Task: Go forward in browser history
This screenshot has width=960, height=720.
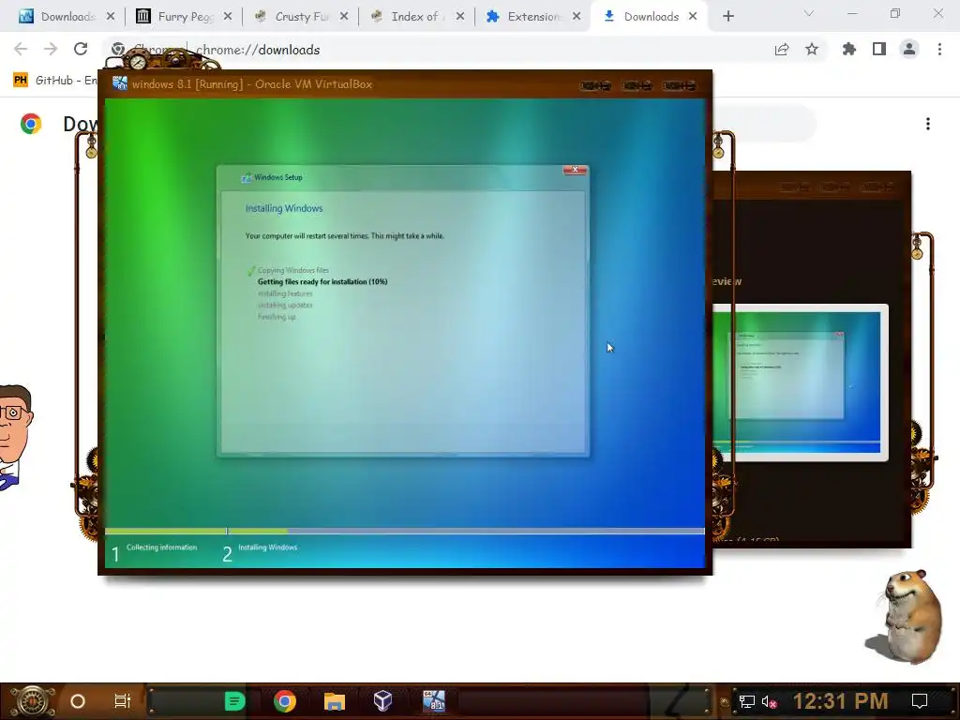Action: 51,49
